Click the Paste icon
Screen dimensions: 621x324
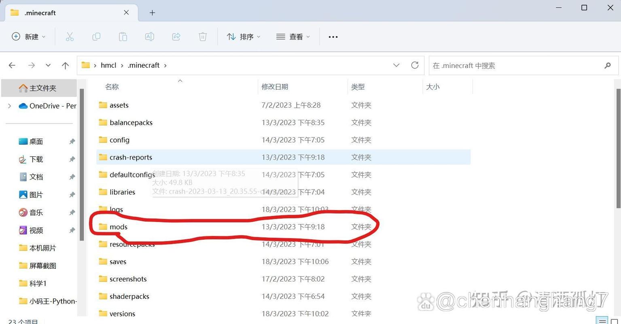point(123,37)
